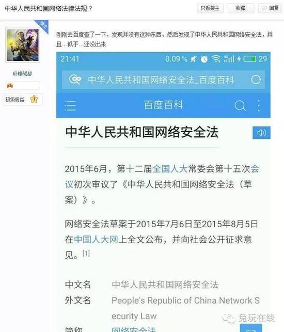The image size is (284, 332).
Task: Click the 百度百科 header title
Action: 164,105
